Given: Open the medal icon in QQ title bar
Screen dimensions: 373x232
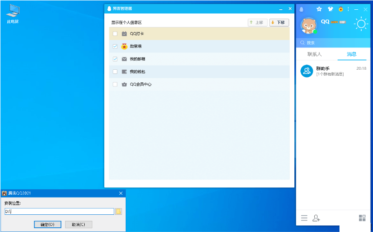Looking at the screenshot, I should [341, 9].
